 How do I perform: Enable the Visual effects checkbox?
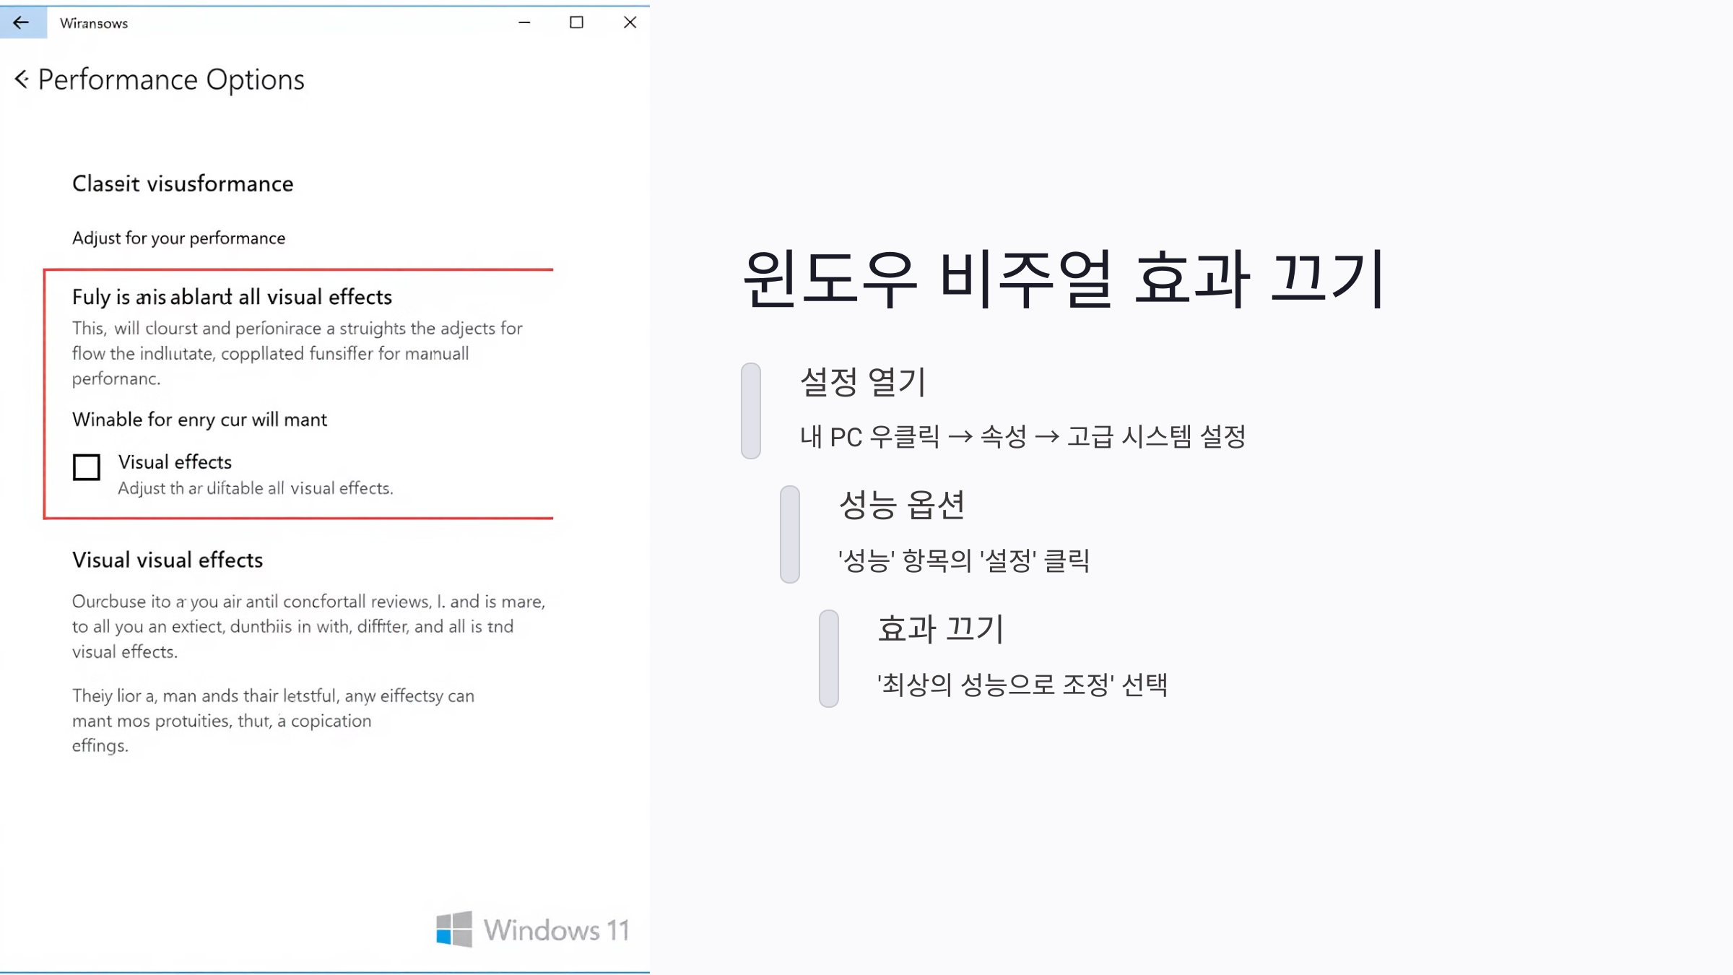(87, 467)
